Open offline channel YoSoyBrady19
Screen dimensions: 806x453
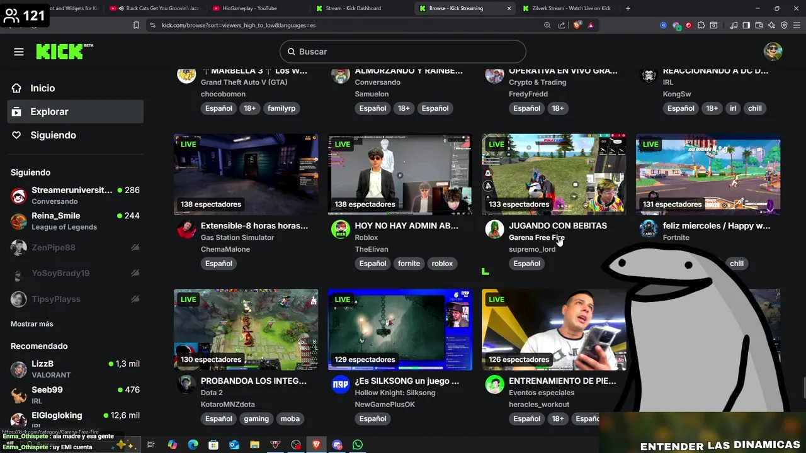tap(76, 273)
